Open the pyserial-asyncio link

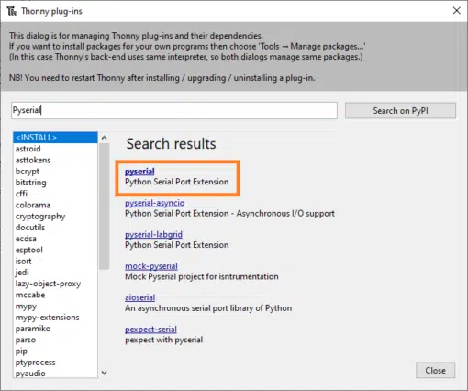coord(154,203)
